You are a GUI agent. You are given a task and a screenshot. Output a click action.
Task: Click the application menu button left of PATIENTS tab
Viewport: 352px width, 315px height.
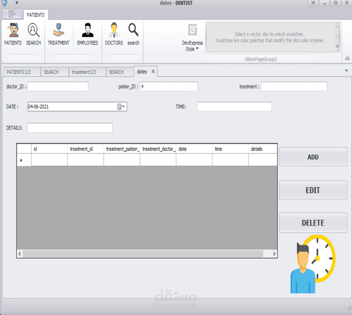click(x=12, y=14)
